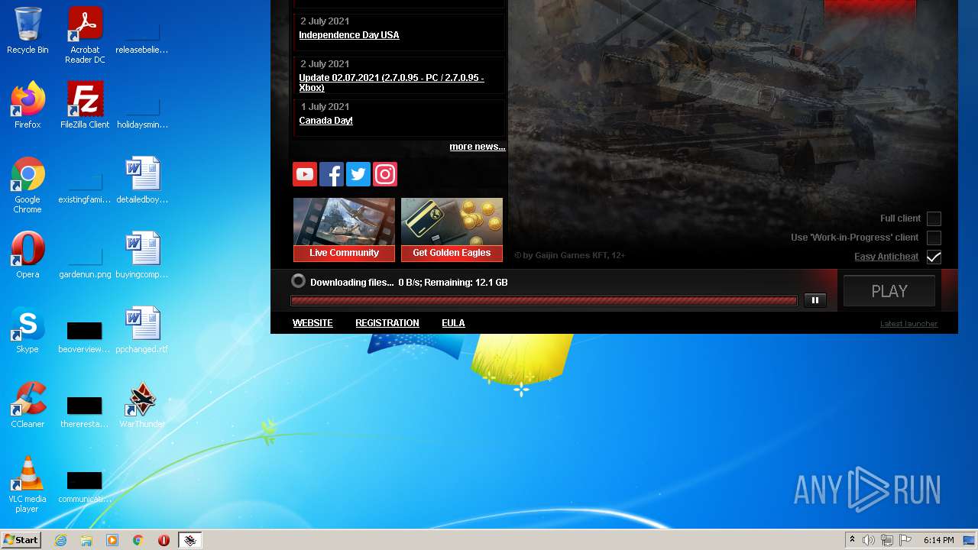Open the Canada Day! news item
The height and width of the screenshot is (550, 978).
point(325,121)
